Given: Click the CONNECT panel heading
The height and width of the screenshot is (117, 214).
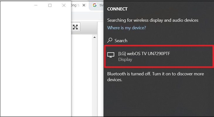Looking at the screenshot, I should (x=117, y=9).
